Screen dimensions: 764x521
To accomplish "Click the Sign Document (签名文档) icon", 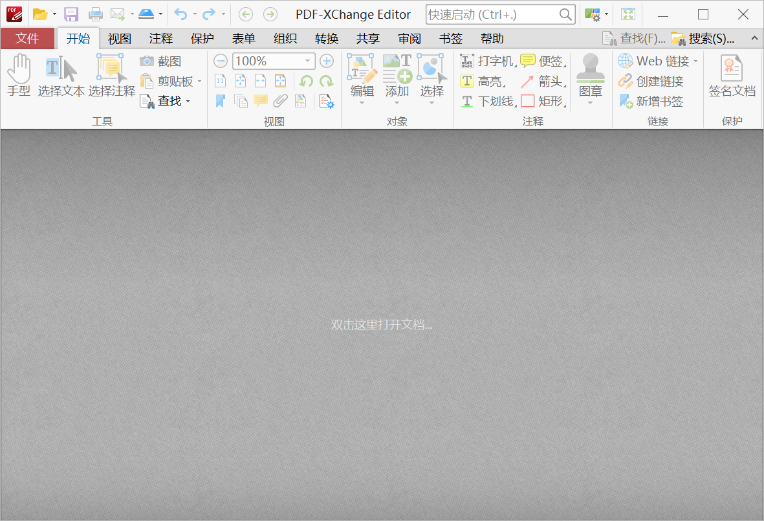I will [732, 76].
